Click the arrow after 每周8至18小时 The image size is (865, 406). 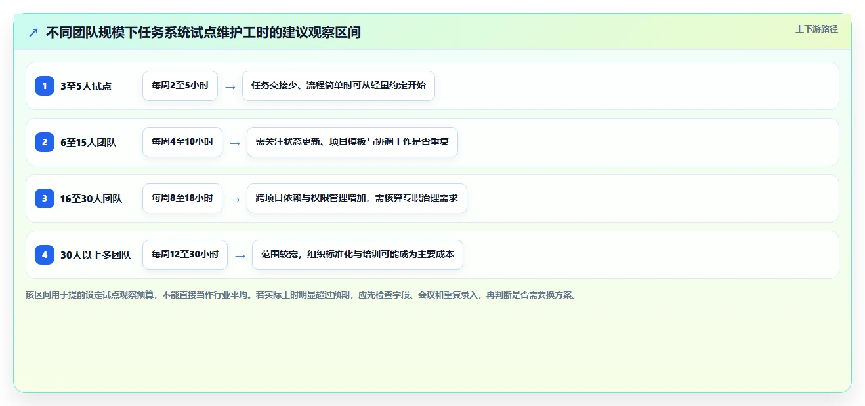[234, 199]
